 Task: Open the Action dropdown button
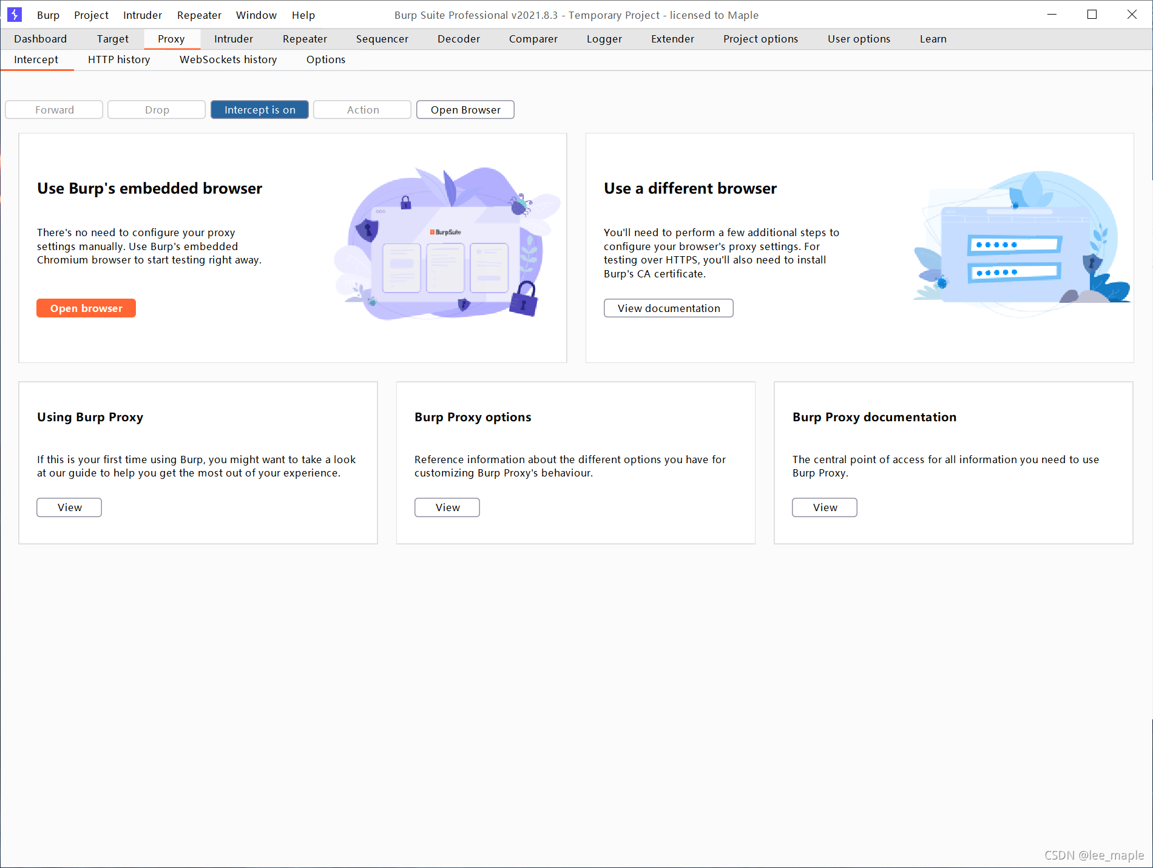coord(362,110)
